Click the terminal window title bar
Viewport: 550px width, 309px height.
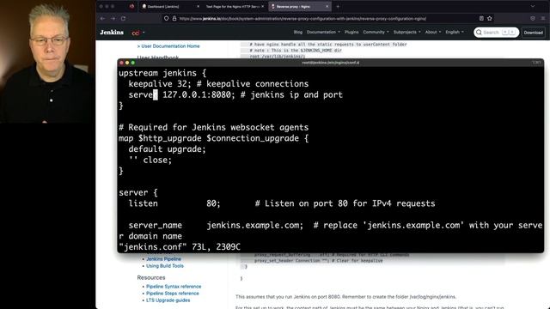[330, 63]
